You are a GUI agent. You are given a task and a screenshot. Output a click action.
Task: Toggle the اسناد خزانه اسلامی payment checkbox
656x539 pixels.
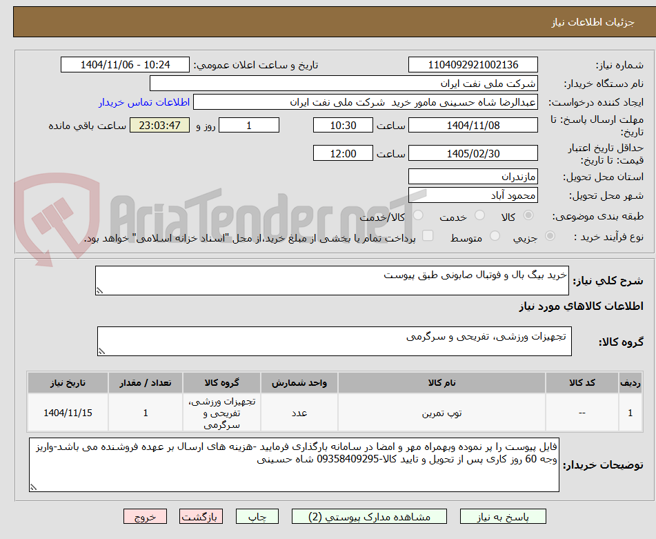point(428,235)
